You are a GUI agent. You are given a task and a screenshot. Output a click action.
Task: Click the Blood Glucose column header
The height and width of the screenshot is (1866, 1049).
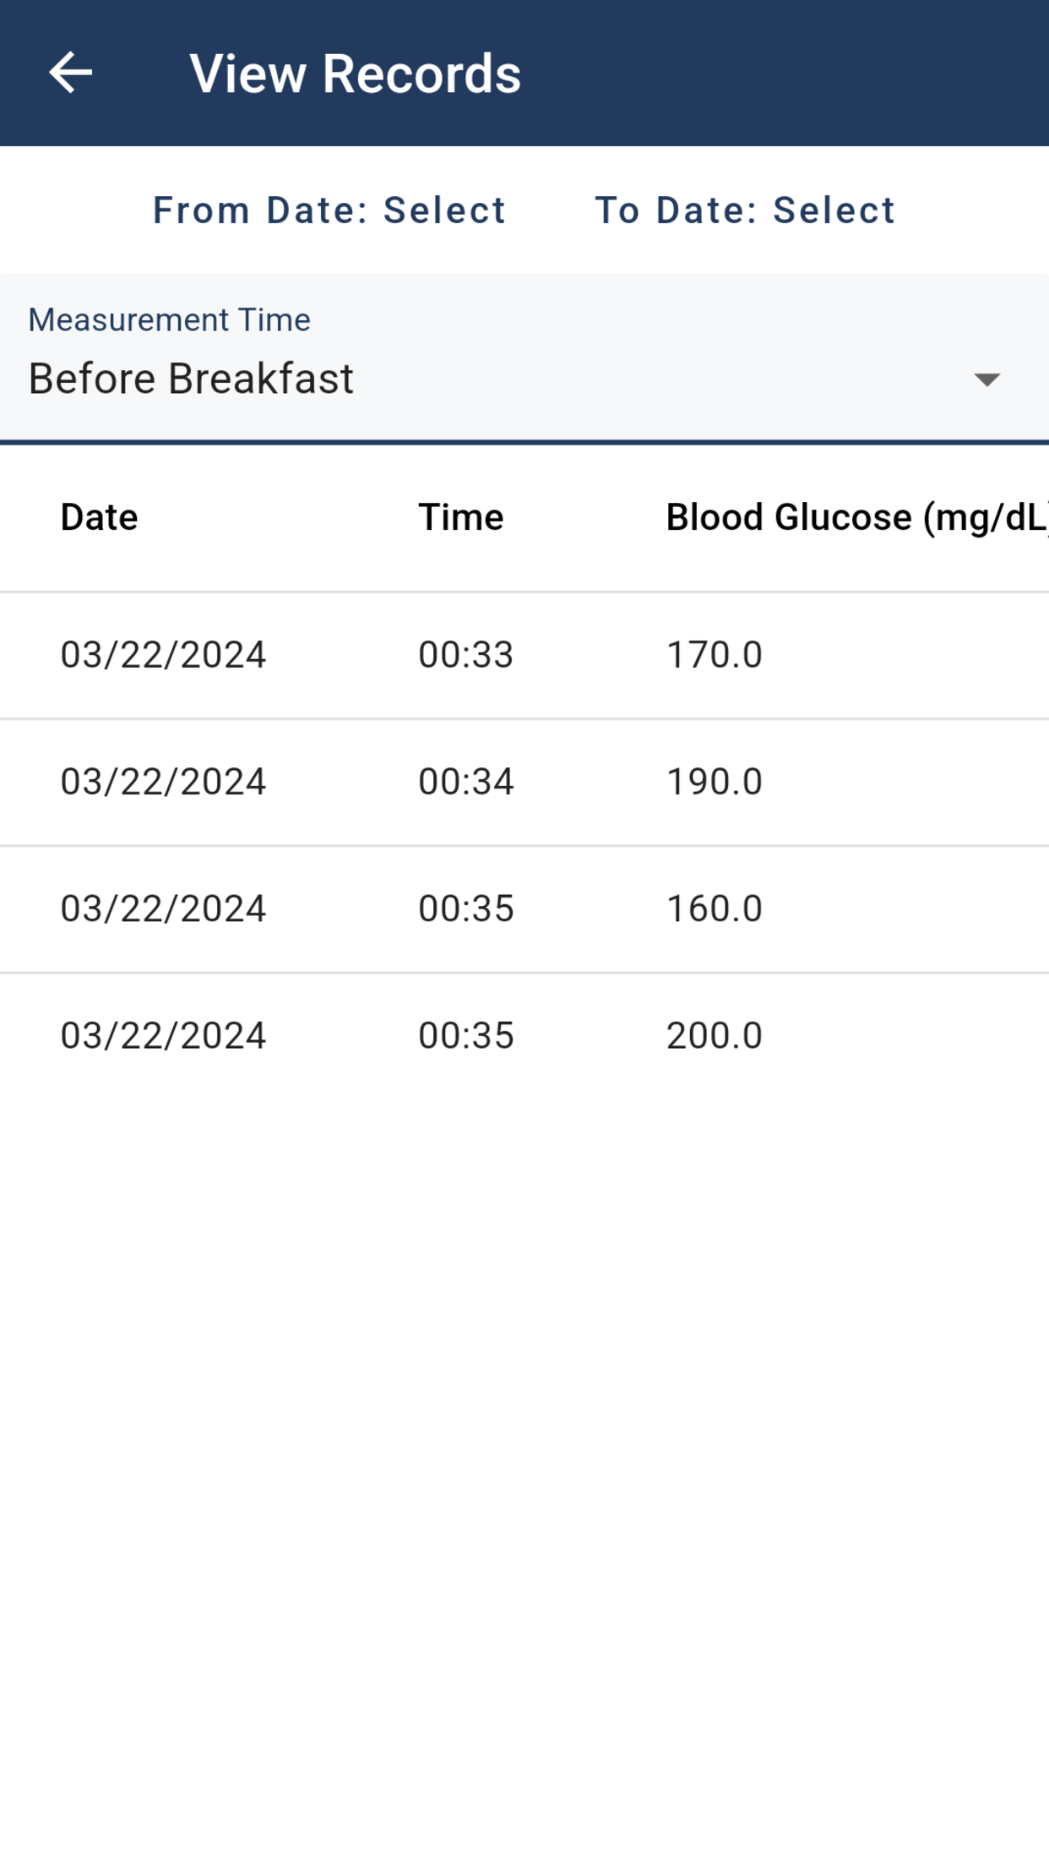[857, 517]
